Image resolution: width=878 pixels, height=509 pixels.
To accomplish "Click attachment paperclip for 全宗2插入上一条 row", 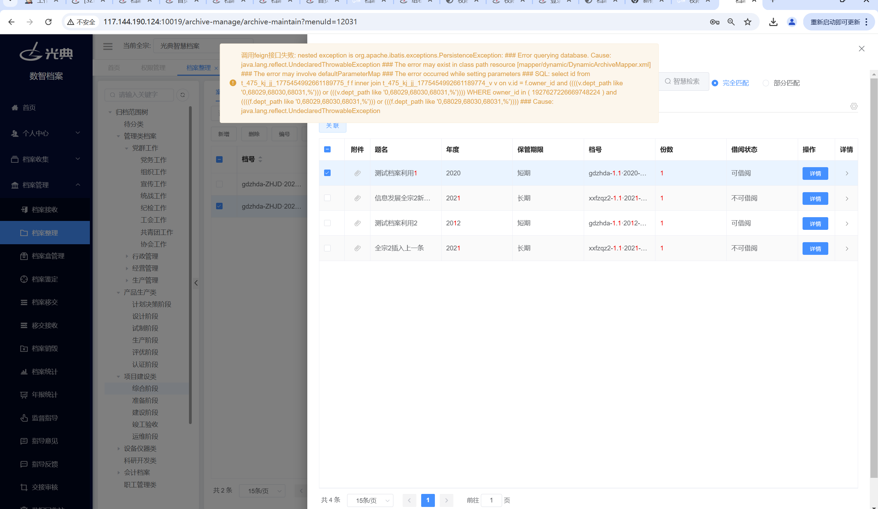I will 357,248.
